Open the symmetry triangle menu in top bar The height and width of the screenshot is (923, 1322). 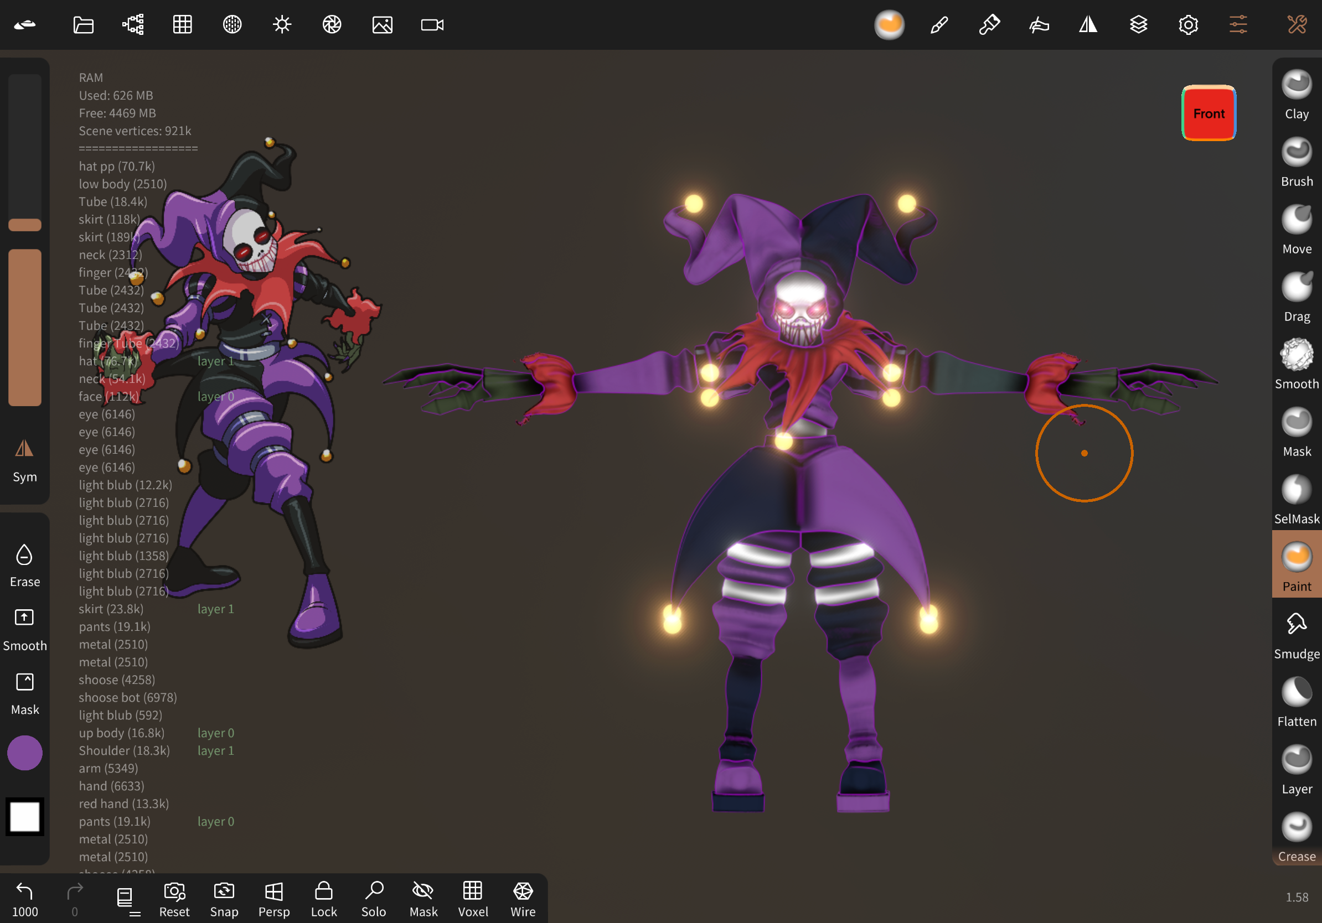pos(1088,25)
